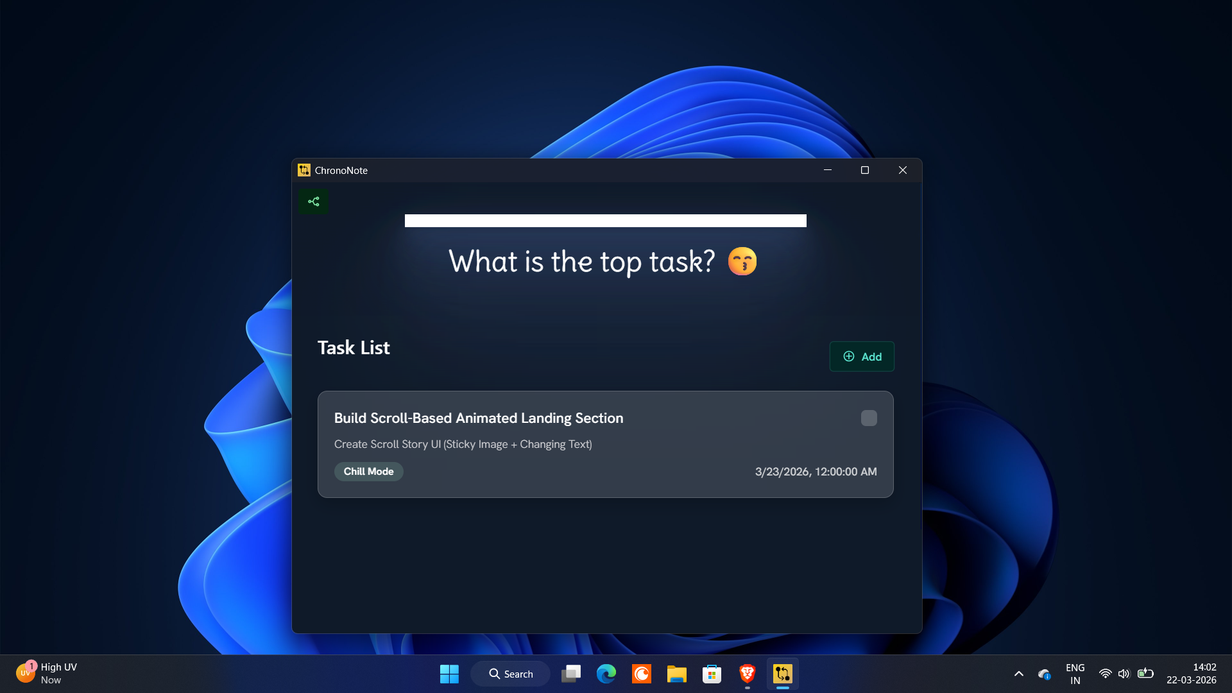Click the ChronoNote taskbar icon
This screenshot has width=1232, height=693.
tap(782, 674)
